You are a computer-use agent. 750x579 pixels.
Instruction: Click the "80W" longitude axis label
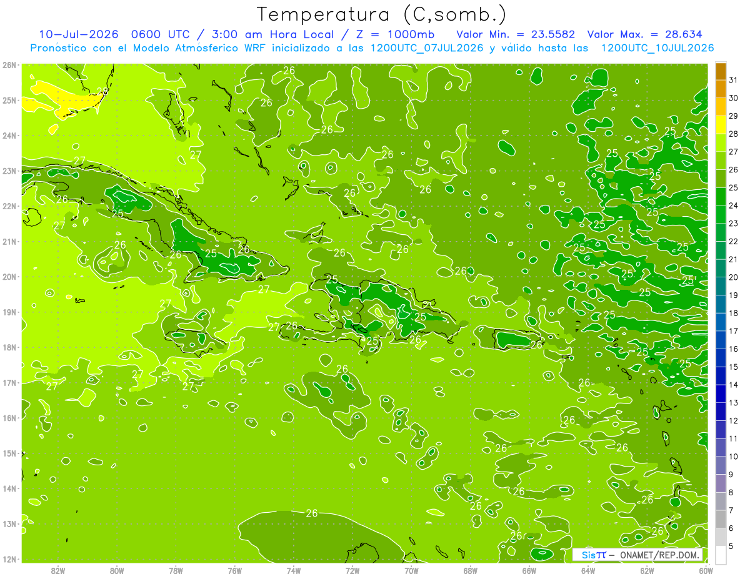click(117, 570)
